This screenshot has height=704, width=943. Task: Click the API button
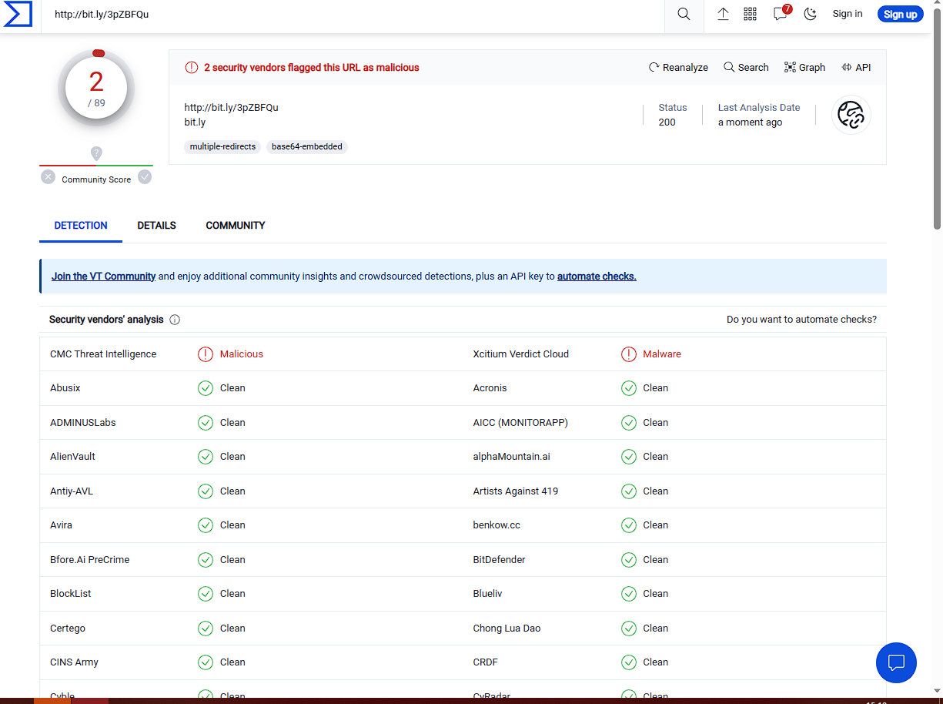[x=856, y=68]
